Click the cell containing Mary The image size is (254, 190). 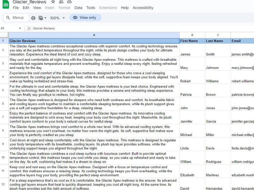192,64
